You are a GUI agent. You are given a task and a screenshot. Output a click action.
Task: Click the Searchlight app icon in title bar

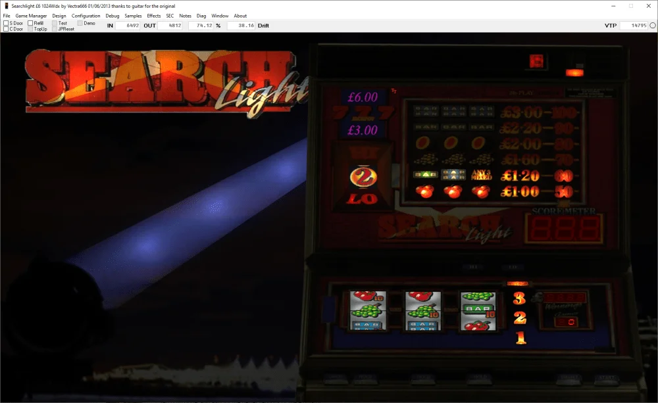7,6
